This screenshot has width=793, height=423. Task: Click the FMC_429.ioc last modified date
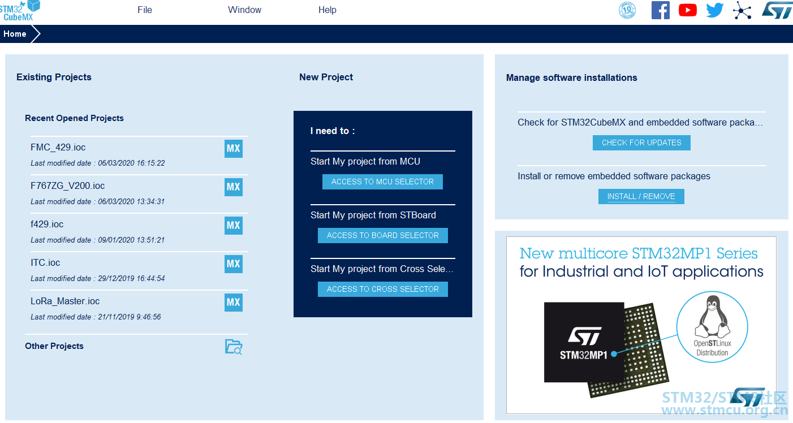[98, 163]
